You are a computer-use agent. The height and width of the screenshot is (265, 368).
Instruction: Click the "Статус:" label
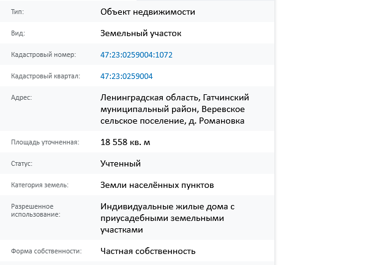pos(21,163)
